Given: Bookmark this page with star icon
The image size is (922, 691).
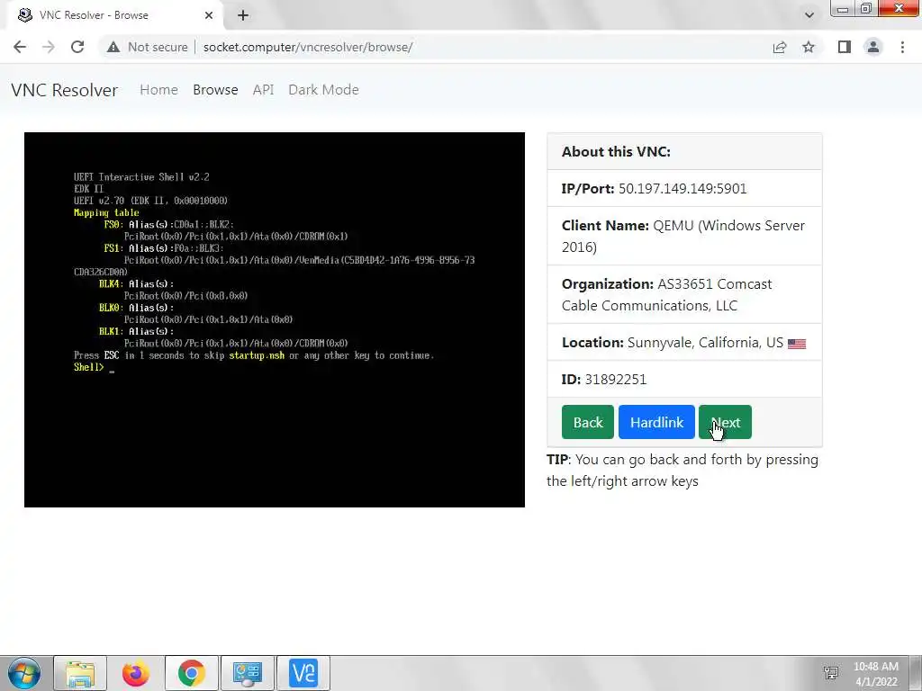Looking at the screenshot, I should [809, 47].
